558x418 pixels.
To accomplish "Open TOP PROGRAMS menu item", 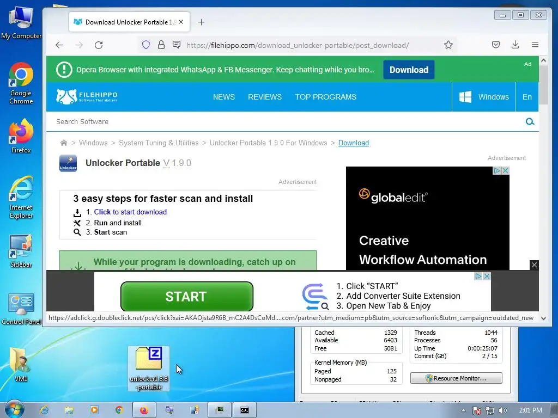I will (326, 97).
